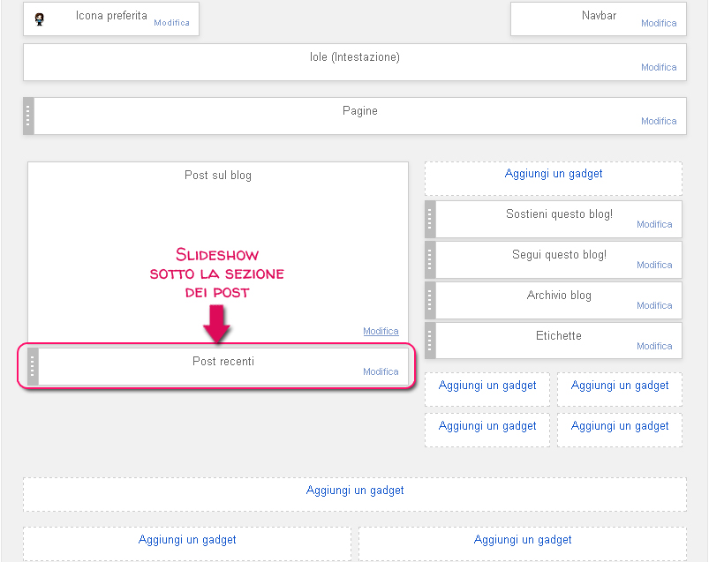
Task: Click the Post sul blog section title
Action: coord(218,175)
